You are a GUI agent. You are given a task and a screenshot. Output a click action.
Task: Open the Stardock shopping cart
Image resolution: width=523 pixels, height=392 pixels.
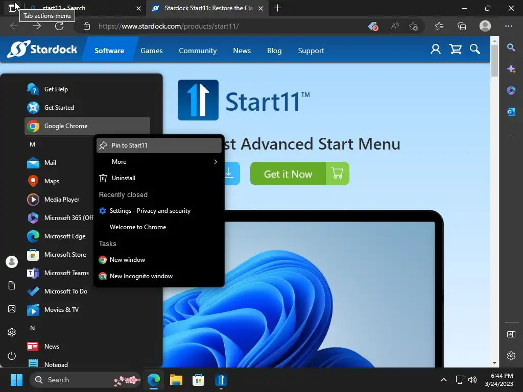455,50
